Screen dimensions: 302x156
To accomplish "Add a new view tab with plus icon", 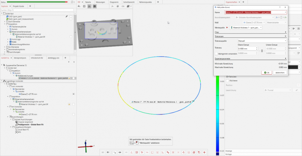I will [x=158, y=2].
